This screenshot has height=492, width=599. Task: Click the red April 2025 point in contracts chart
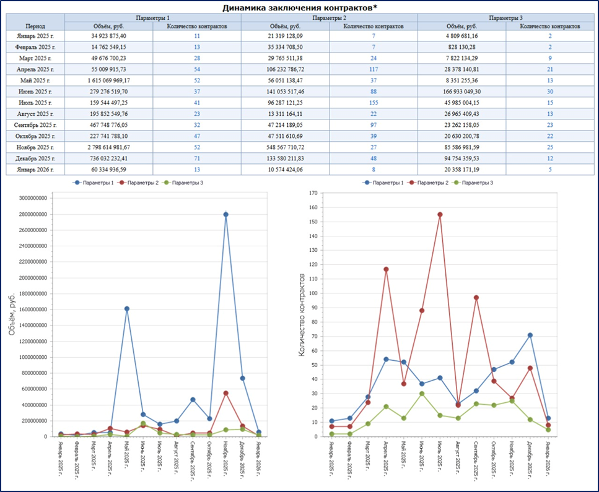[x=385, y=269]
